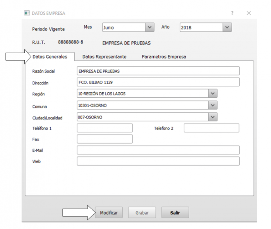Click the Grabar button
This screenshot has height=229, width=271.
click(x=142, y=213)
